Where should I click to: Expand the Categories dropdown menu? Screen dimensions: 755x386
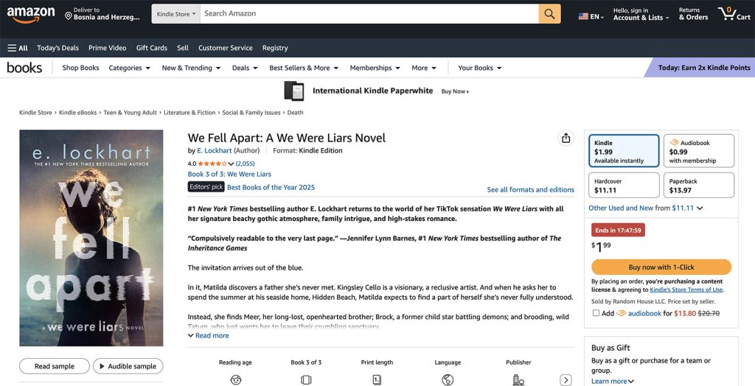pos(130,68)
